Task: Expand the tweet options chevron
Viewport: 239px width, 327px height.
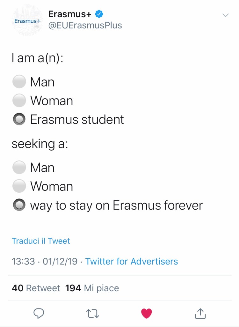Action: click(225, 15)
